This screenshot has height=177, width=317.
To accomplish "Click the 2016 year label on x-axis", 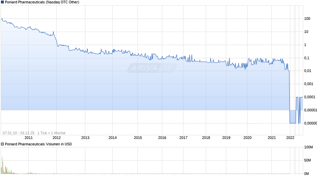I will [x=162, y=138].
